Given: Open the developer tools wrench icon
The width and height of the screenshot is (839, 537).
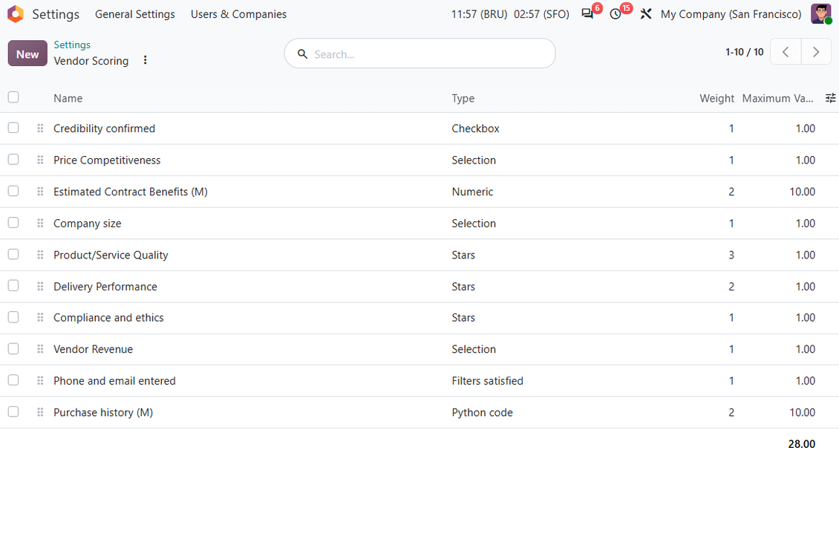Looking at the screenshot, I should coord(646,14).
